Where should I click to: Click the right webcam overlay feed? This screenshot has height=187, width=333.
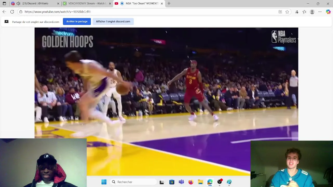point(292,164)
